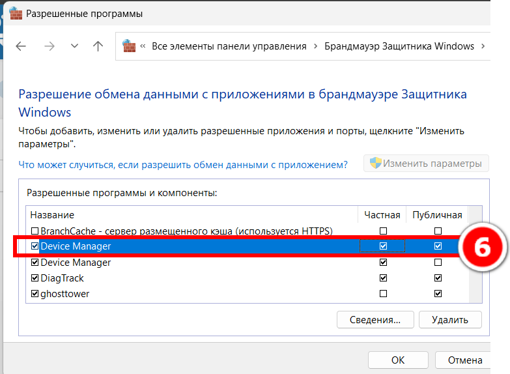
Task: Toggle BranchCache private network checkbox
Action: click(384, 231)
